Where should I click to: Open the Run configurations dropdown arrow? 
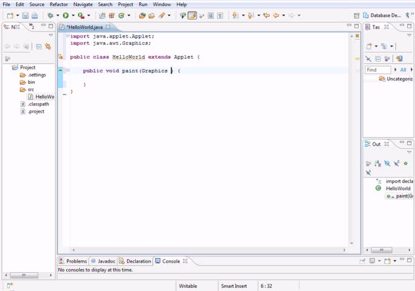pyautogui.click(x=73, y=16)
